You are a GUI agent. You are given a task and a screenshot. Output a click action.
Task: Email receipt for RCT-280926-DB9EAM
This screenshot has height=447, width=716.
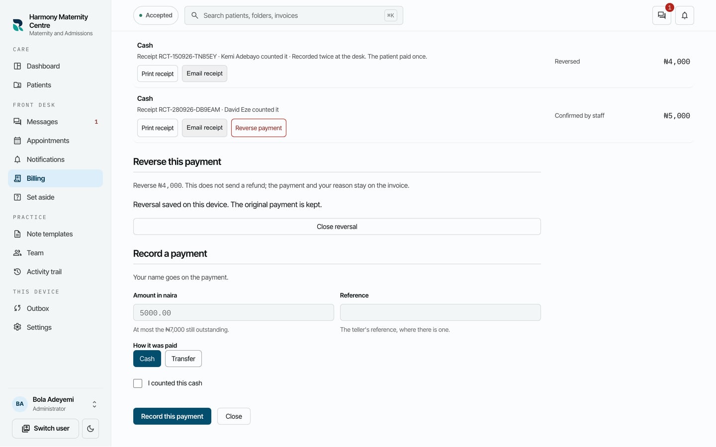click(x=204, y=128)
